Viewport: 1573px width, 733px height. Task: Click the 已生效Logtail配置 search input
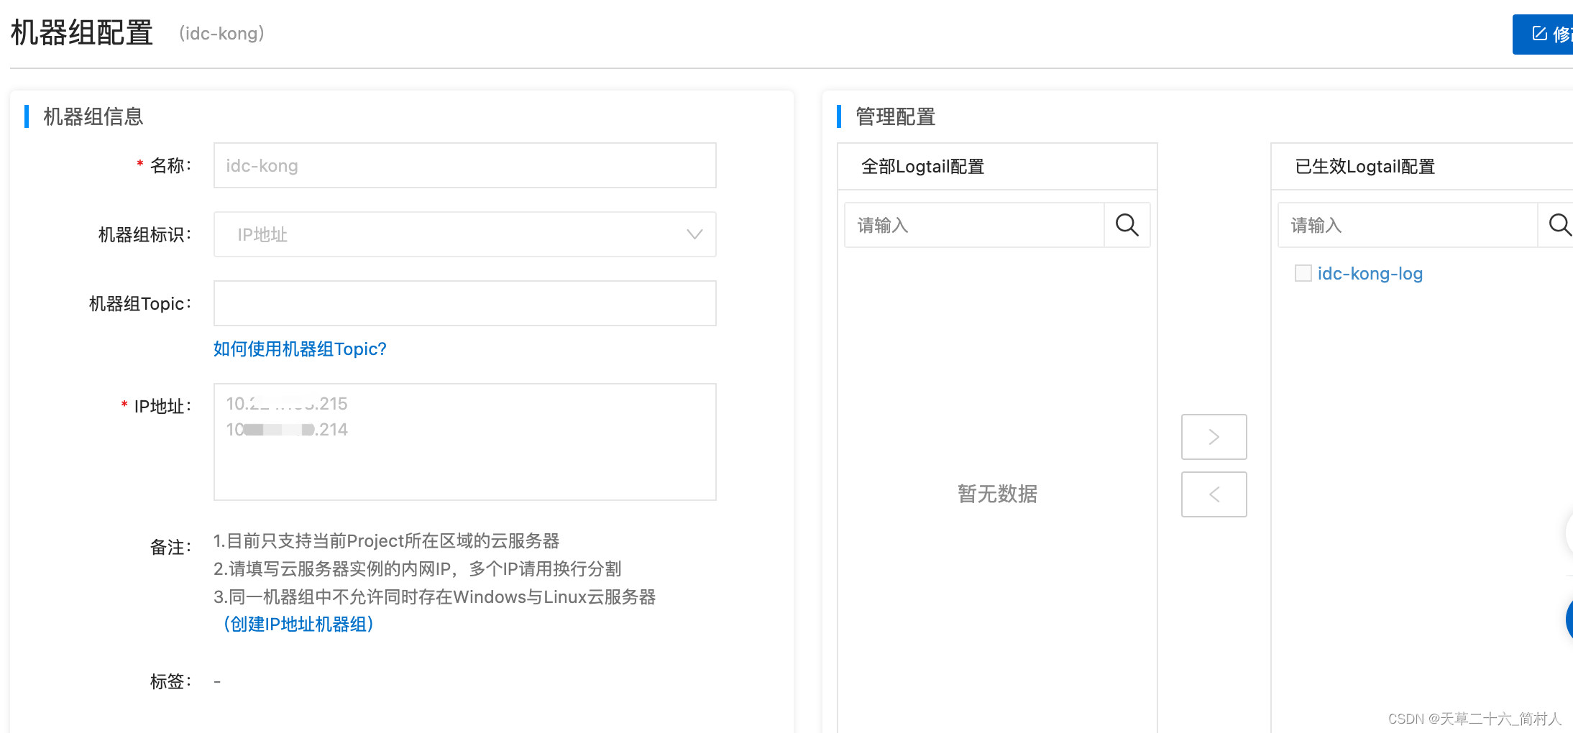(x=1408, y=225)
